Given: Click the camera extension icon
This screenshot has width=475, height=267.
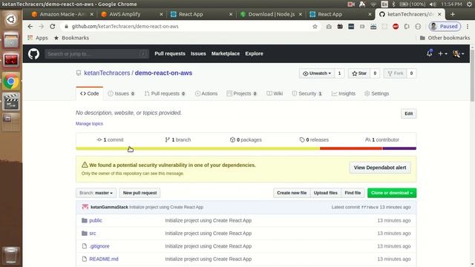Looking at the screenshot, I should point(329,27).
